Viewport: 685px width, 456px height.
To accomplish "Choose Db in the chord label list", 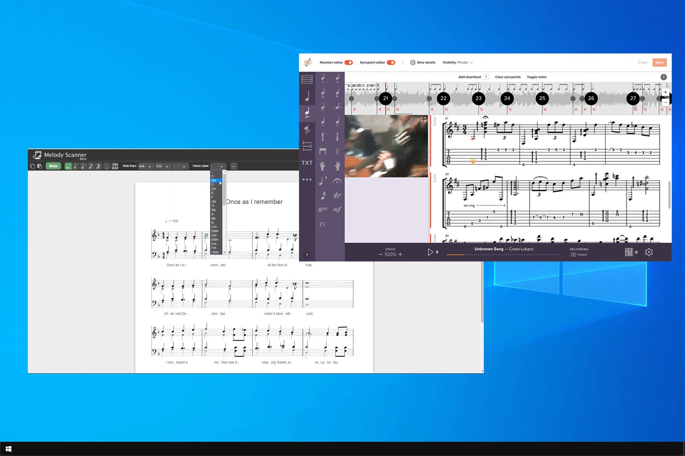I will tap(216, 180).
